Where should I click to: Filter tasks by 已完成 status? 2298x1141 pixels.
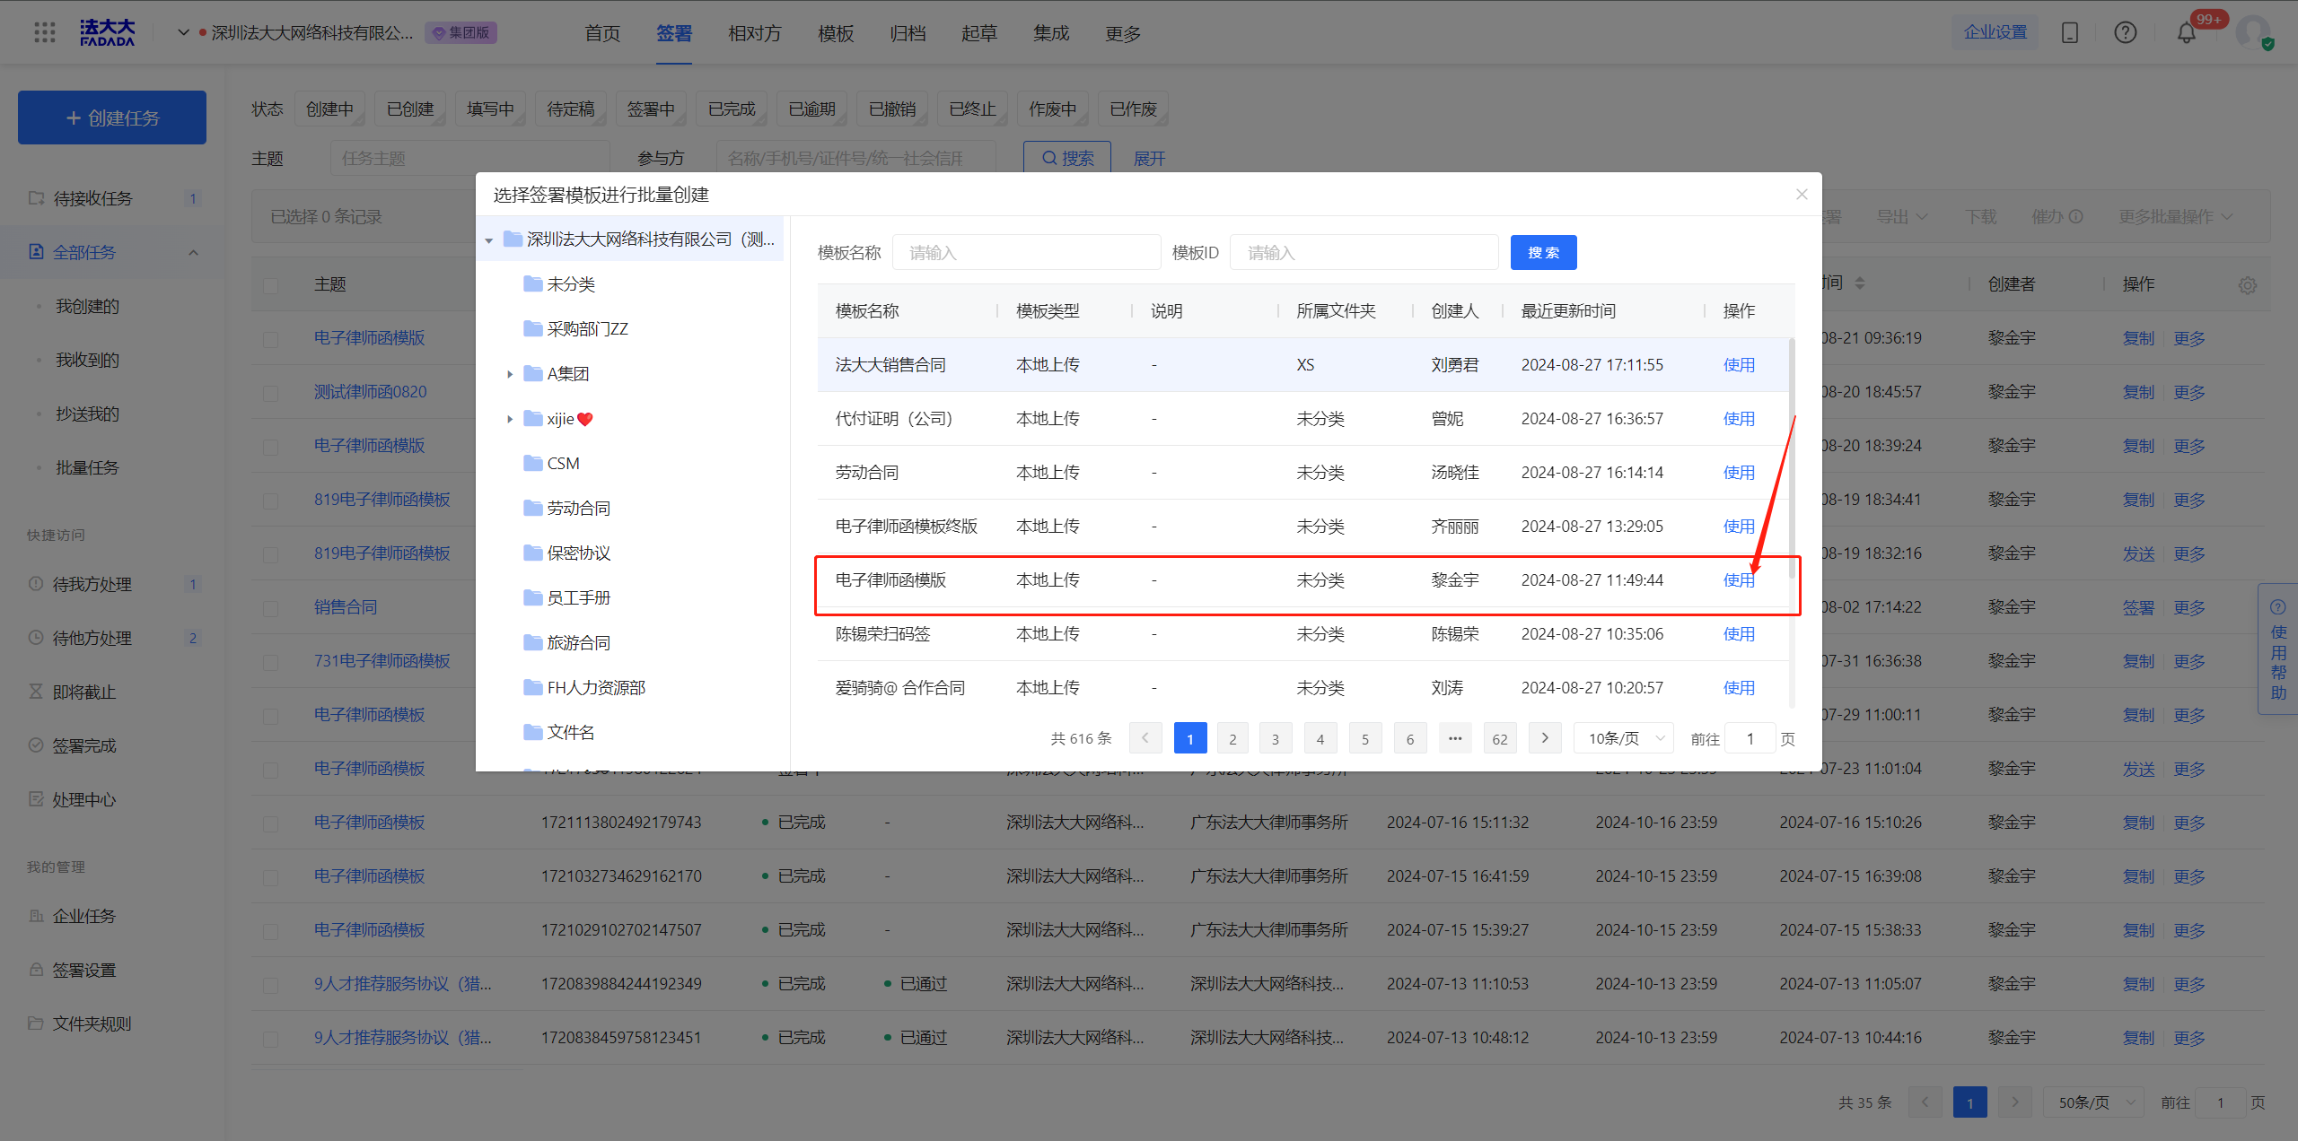click(732, 109)
